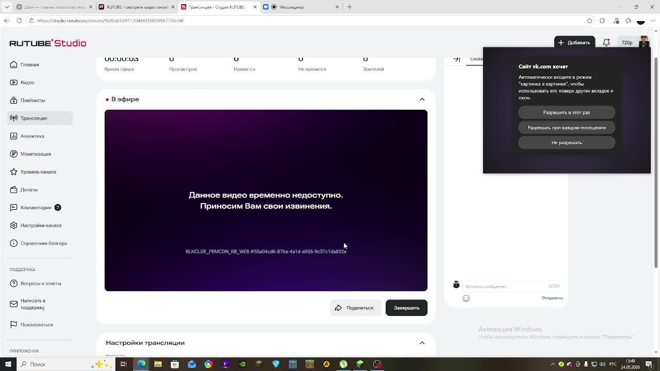The image size is (660, 371).
Task: Open browser menu three dots
Action: click(x=653, y=21)
